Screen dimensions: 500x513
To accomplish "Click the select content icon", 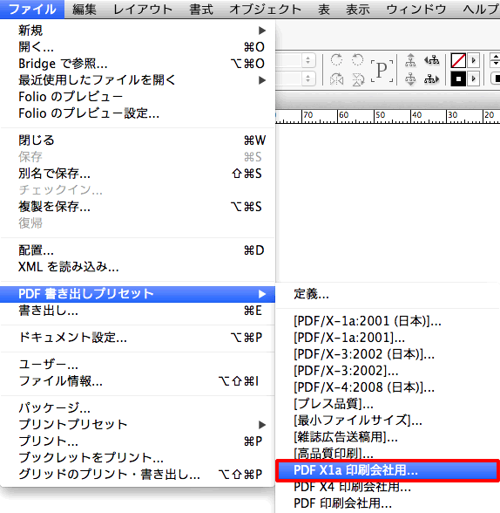I will click(410, 79).
